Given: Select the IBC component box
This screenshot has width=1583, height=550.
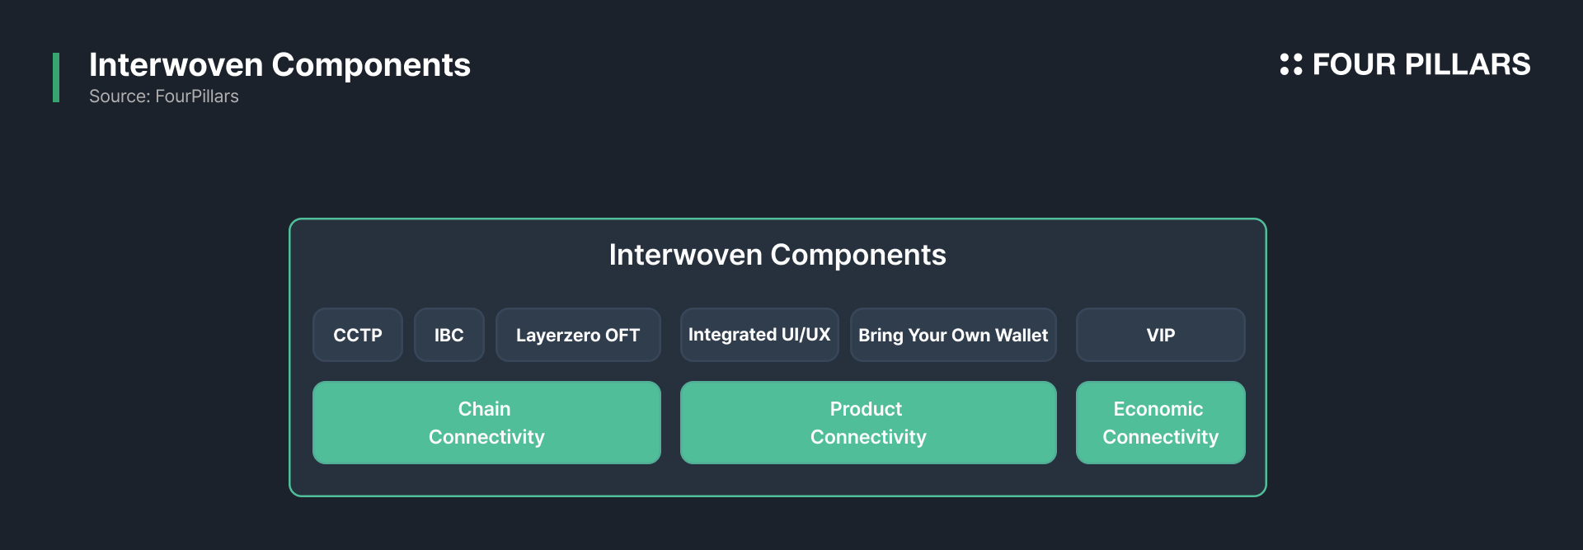Looking at the screenshot, I should tap(449, 335).
